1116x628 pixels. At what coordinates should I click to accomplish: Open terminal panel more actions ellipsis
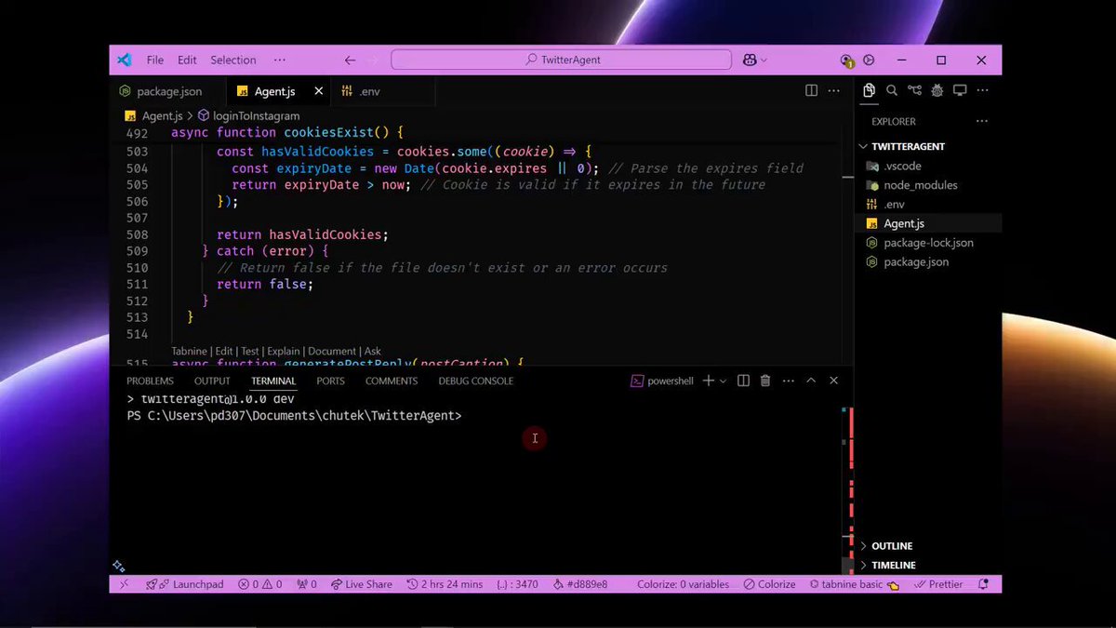[788, 381]
